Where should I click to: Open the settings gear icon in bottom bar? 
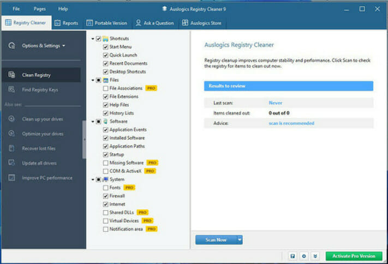point(304,256)
